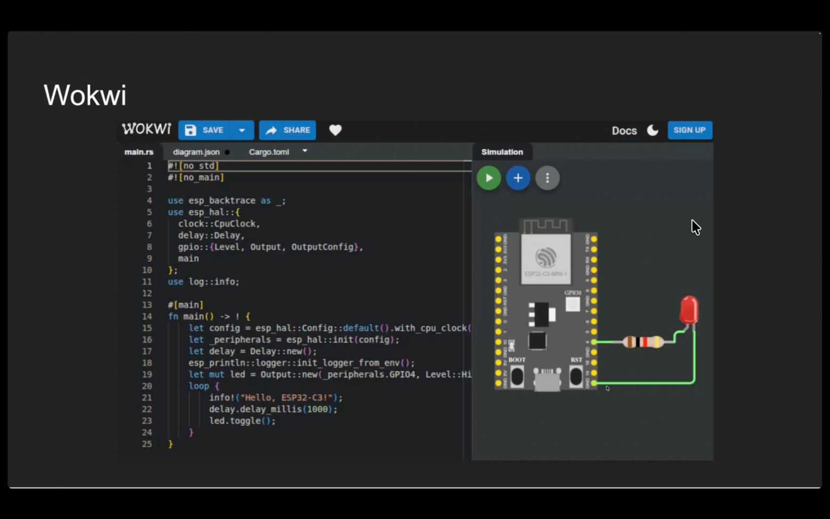
Task: Open the simulation three-dots menu
Action: [547, 178]
